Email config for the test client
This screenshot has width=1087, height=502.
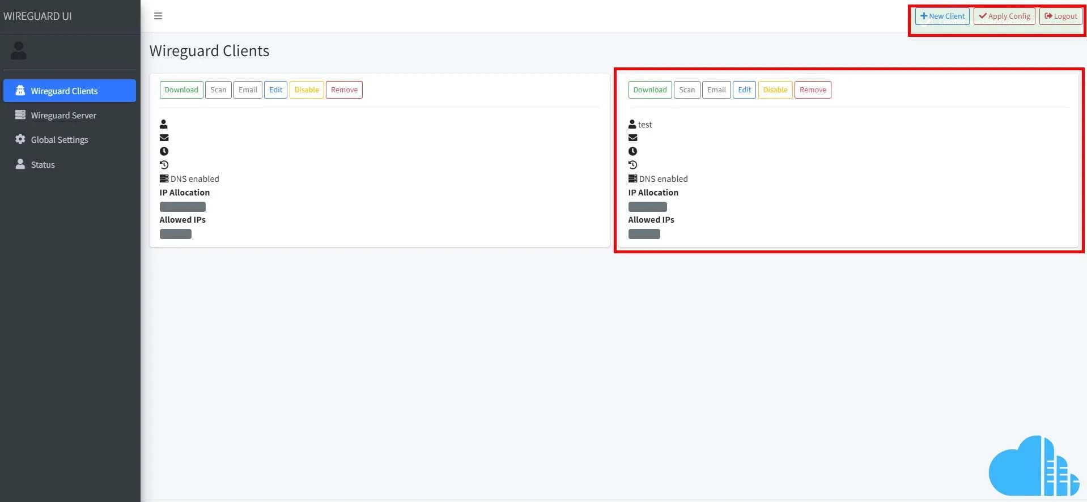716,90
